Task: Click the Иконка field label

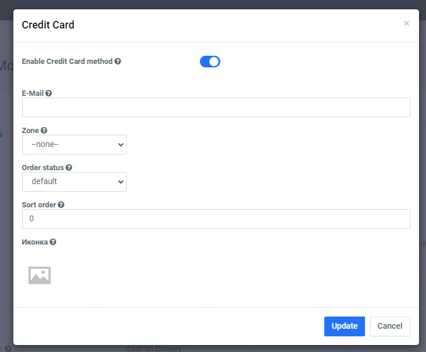Action: point(35,242)
